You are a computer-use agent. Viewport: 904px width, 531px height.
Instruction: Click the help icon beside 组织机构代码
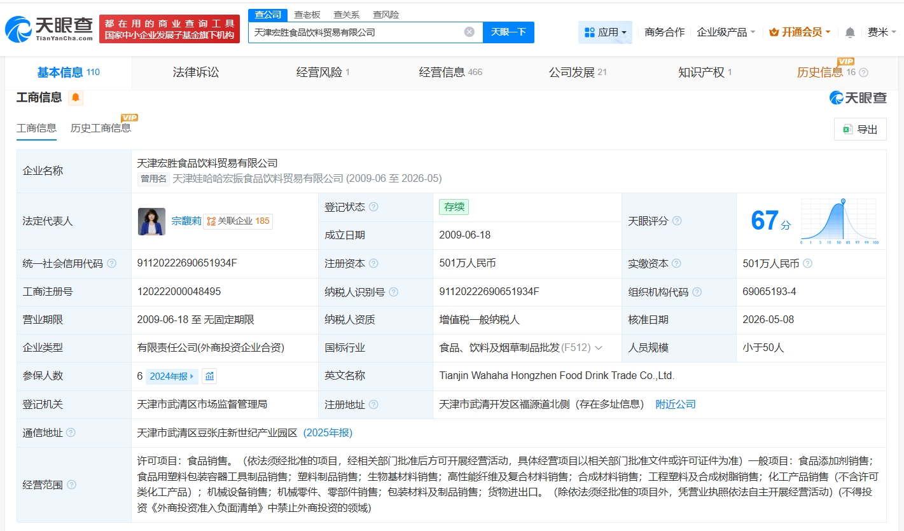(697, 292)
